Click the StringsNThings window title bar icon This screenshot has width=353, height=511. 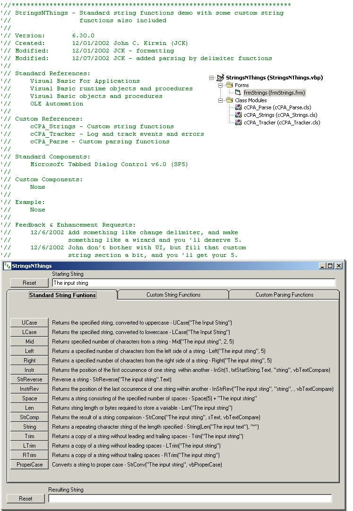click(x=8, y=266)
